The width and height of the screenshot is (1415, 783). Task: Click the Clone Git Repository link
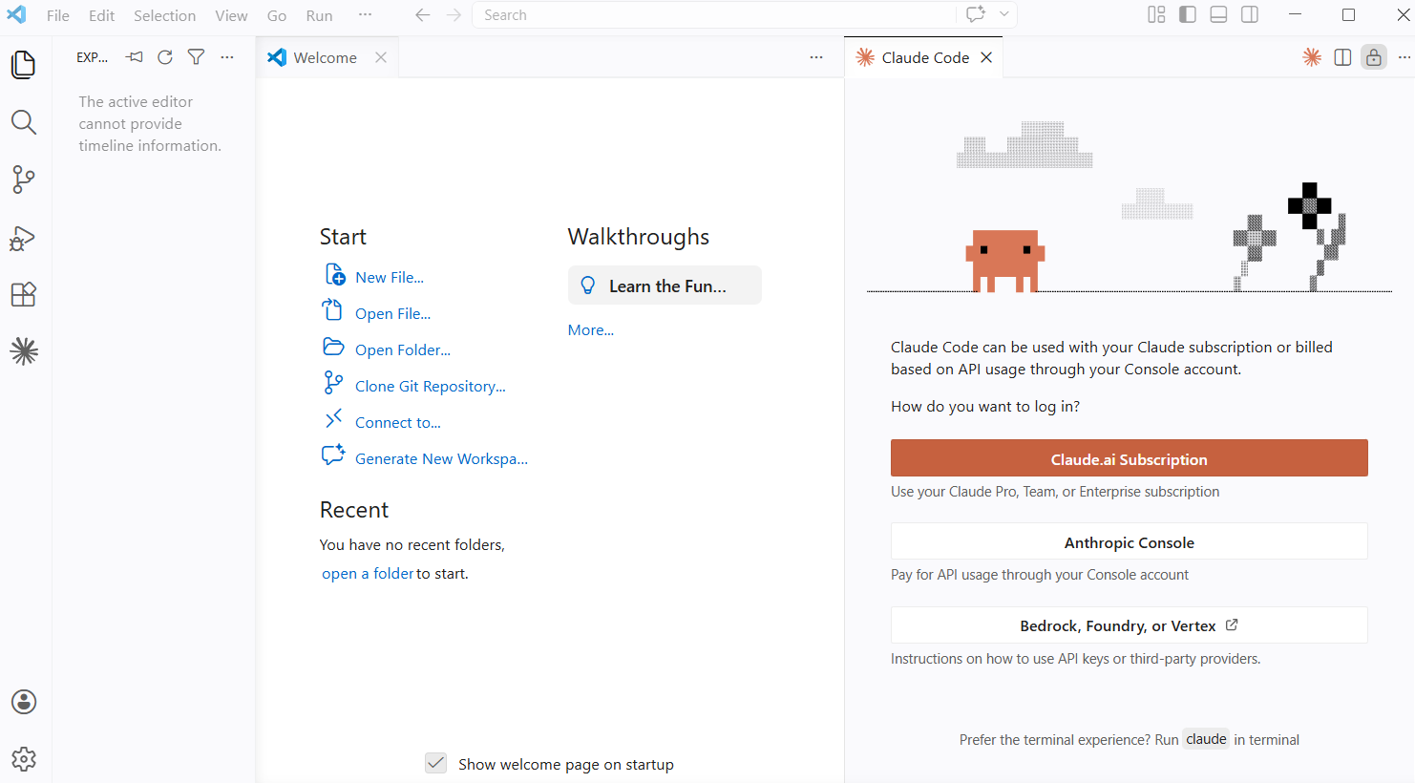click(x=430, y=386)
